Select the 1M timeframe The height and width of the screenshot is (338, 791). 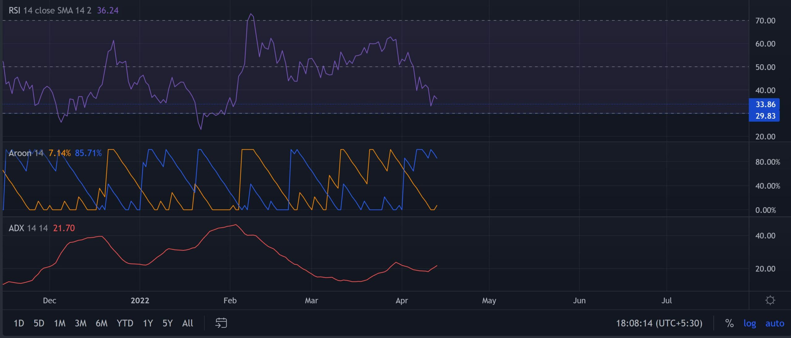pyautogui.click(x=60, y=323)
